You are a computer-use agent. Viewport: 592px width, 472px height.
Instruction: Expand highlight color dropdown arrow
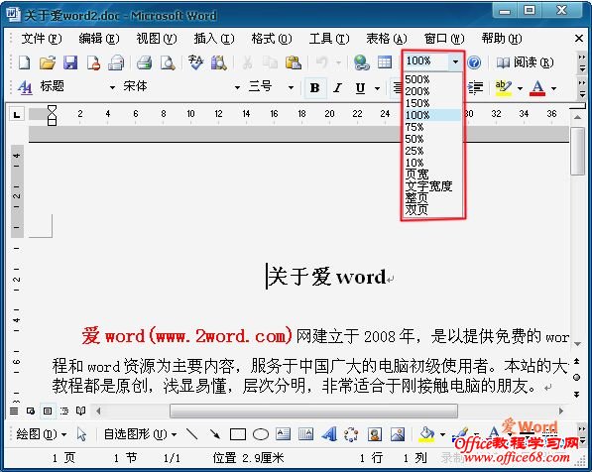520,88
